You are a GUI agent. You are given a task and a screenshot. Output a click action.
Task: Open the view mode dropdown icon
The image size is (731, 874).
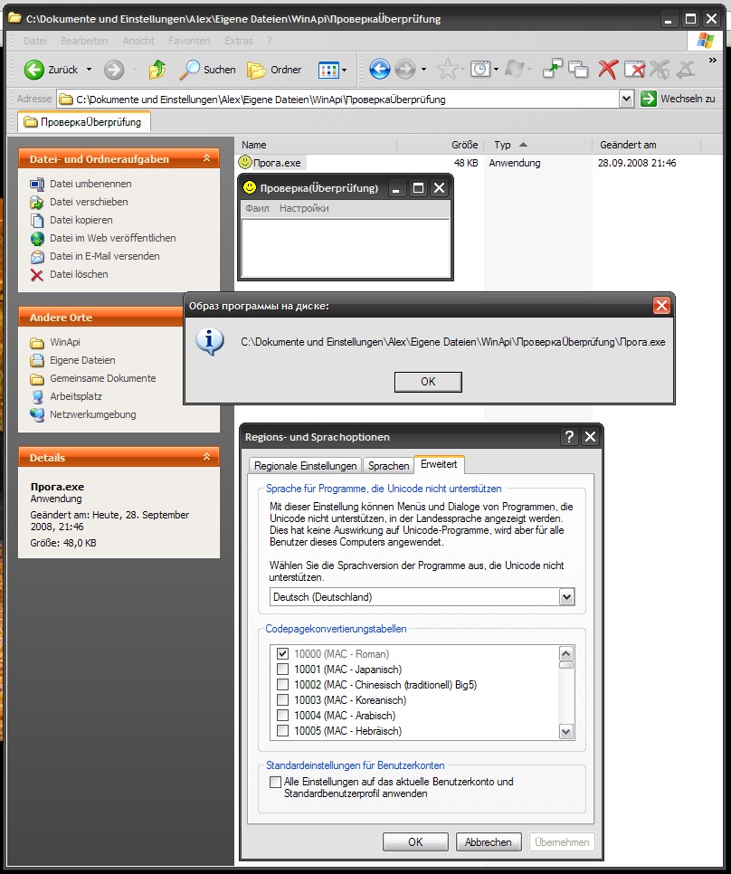[x=333, y=70]
